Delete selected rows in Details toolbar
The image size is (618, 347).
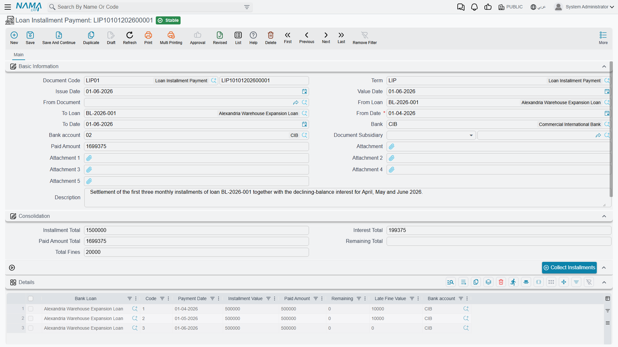[501, 282]
